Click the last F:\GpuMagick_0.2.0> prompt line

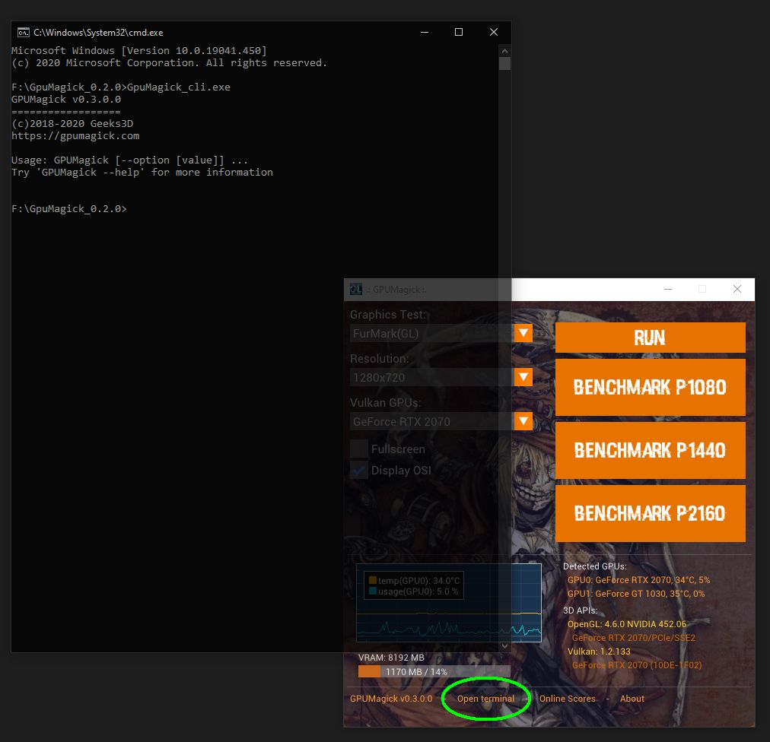(x=69, y=208)
